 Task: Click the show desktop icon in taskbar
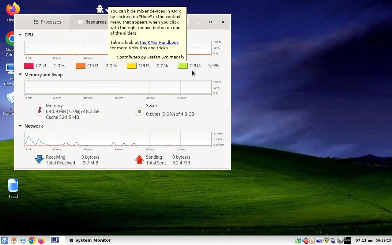[23, 240]
